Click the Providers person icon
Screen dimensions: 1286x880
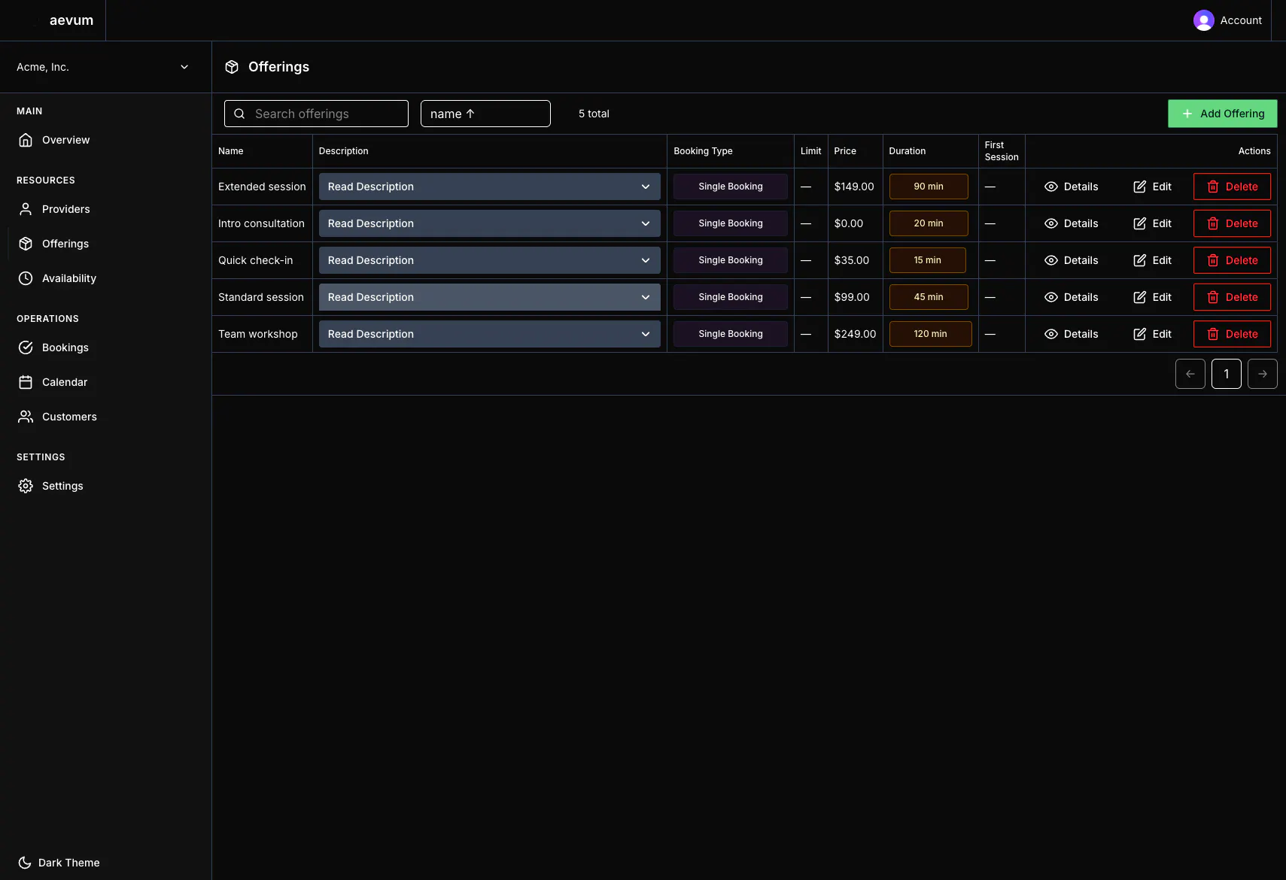[x=26, y=209]
